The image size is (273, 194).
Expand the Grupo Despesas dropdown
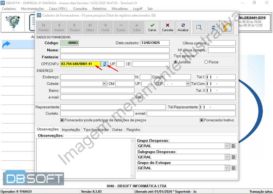(227, 146)
